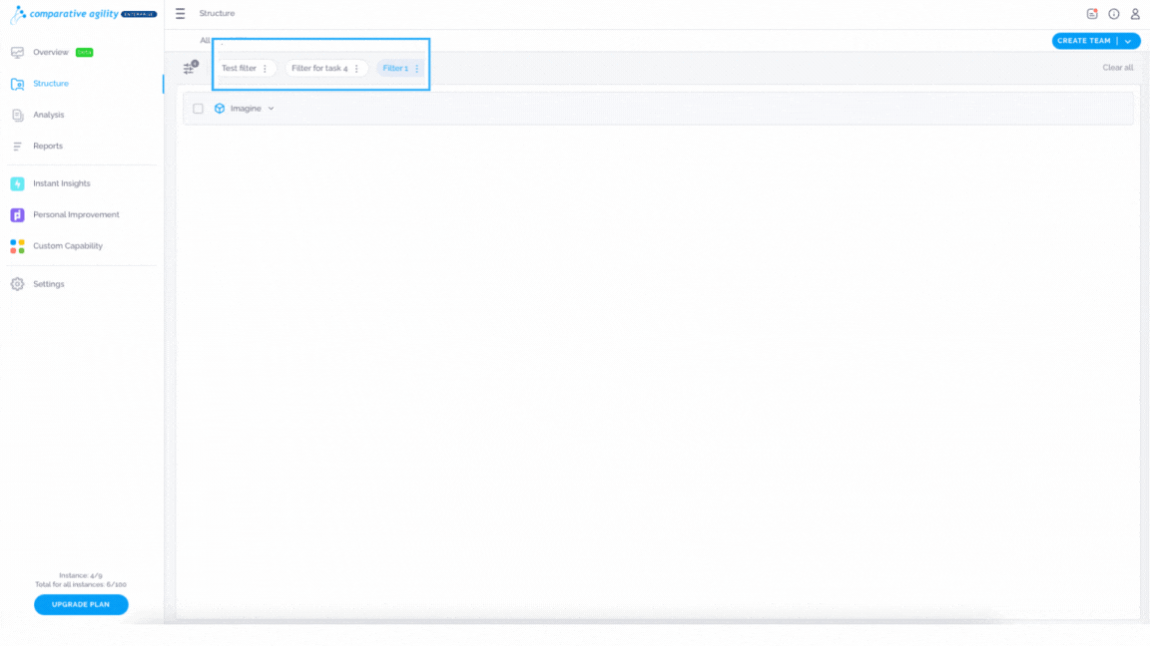
Task: Go to Reports in sidebar
Action: (x=48, y=147)
